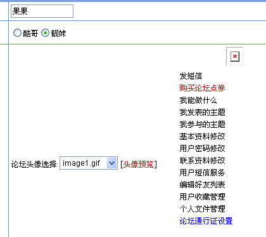Go to 用户密码修改

click(x=202, y=149)
